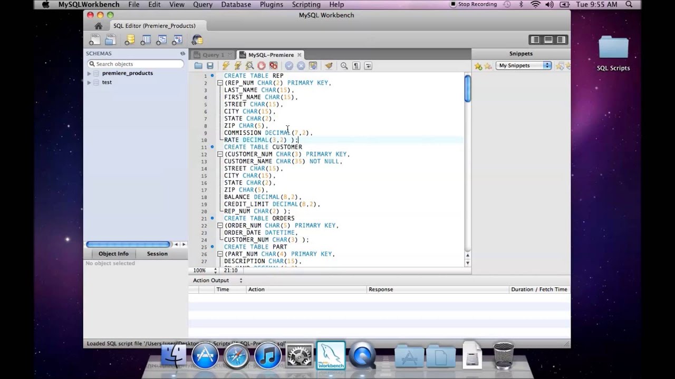Click the 100% zoom stepper
This screenshot has height=379, width=675.
pos(215,271)
